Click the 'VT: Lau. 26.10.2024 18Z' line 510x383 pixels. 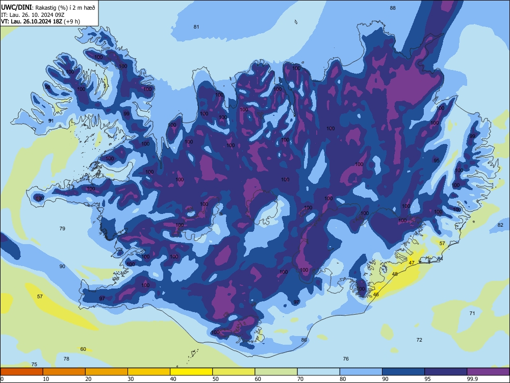pyautogui.click(x=31, y=21)
